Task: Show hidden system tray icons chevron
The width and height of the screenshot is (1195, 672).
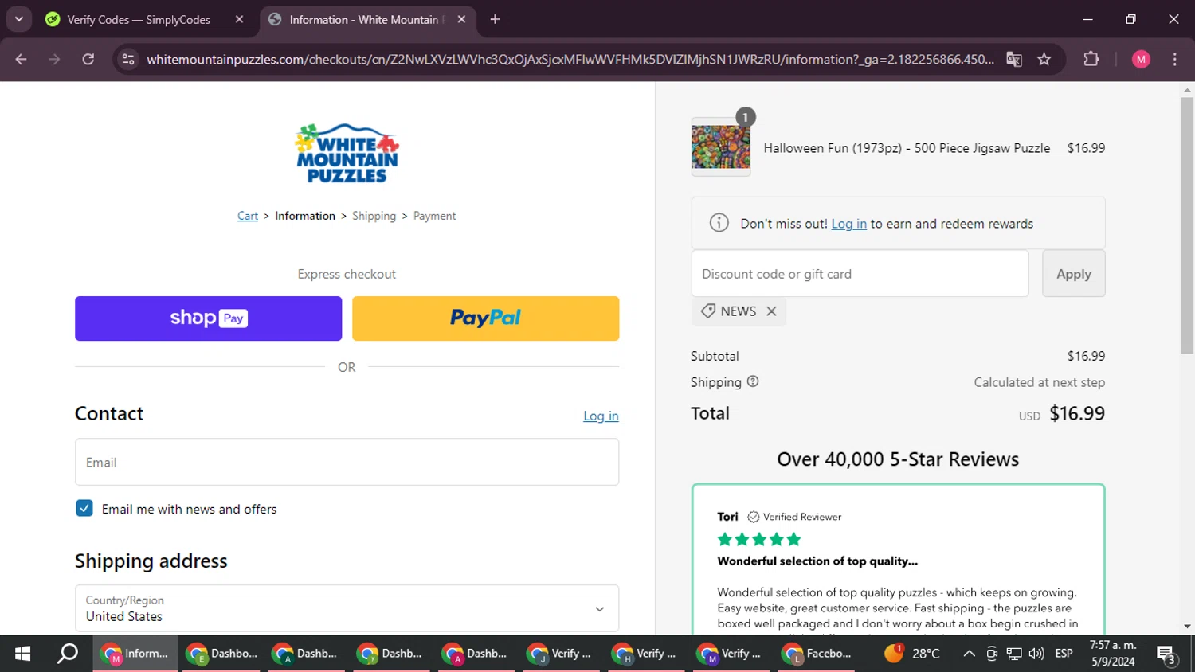Action: click(x=969, y=654)
